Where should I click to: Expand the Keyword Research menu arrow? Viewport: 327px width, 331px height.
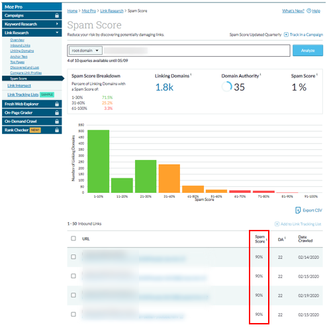coord(57,24)
